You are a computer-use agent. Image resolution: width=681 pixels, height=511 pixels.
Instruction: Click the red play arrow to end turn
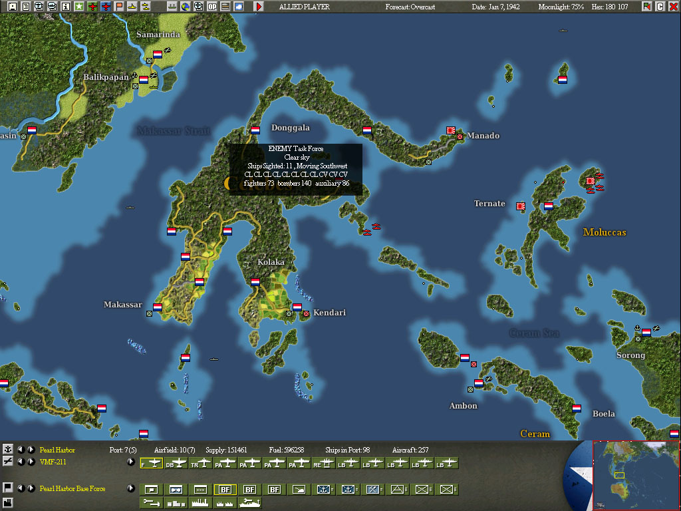[259, 7]
